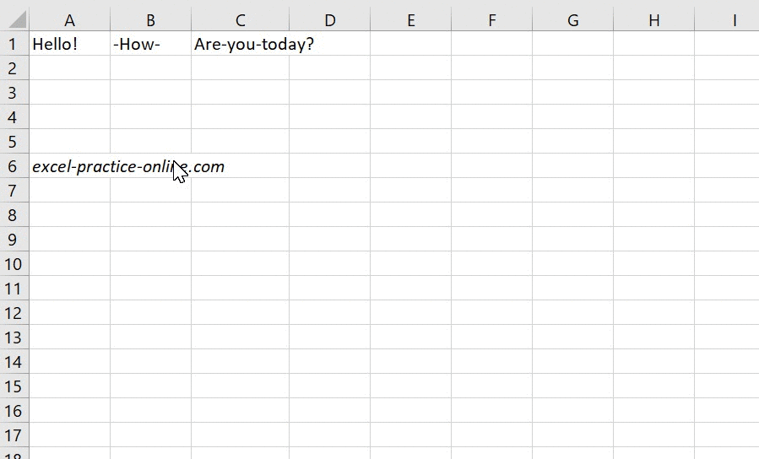Select cell B1 containing -How-
Viewport: 759px width, 459px height.
(x=150, y=44)
